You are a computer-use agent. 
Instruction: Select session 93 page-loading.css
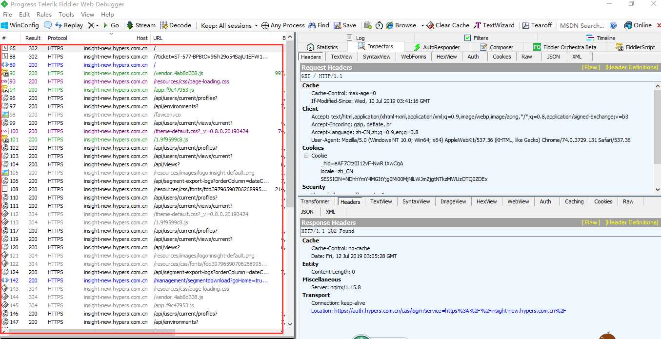142,81
